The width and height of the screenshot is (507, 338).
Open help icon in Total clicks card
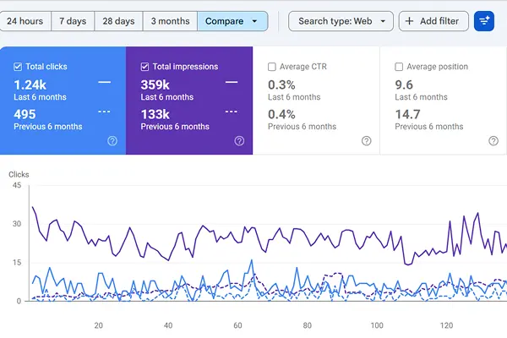point(112,141)
